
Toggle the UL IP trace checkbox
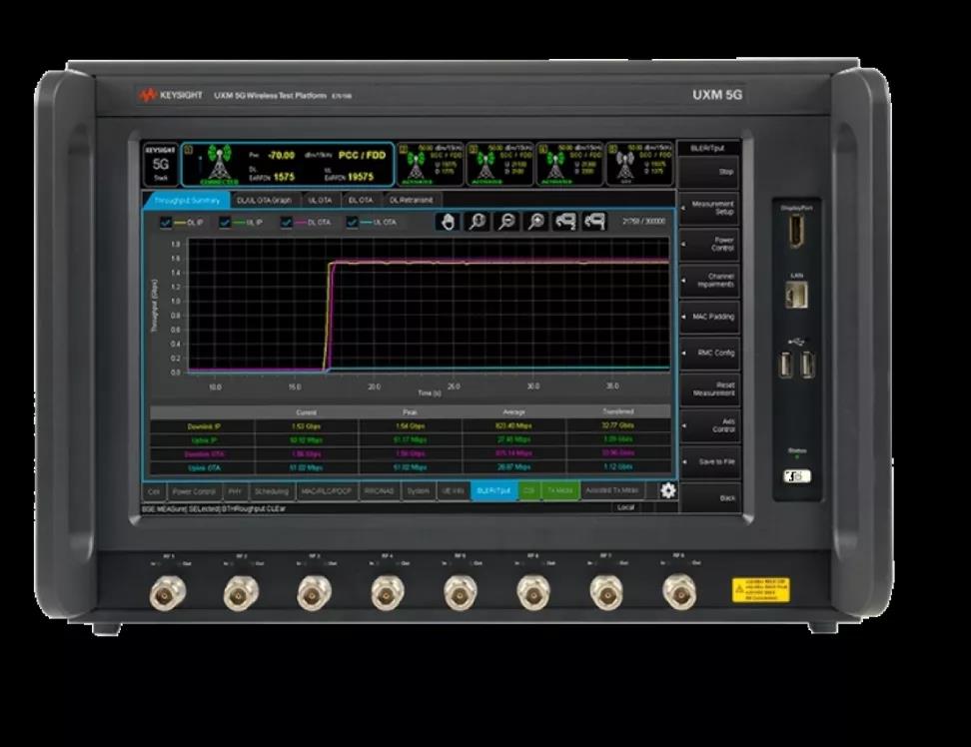click(x=225, y=222)
